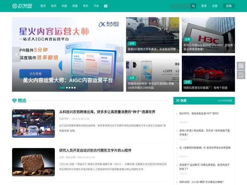Viewport: 247px width, 185px height.
Task: Click the 砍柴网 site logo
Action: pyautogui.click(x=22, y=6)
